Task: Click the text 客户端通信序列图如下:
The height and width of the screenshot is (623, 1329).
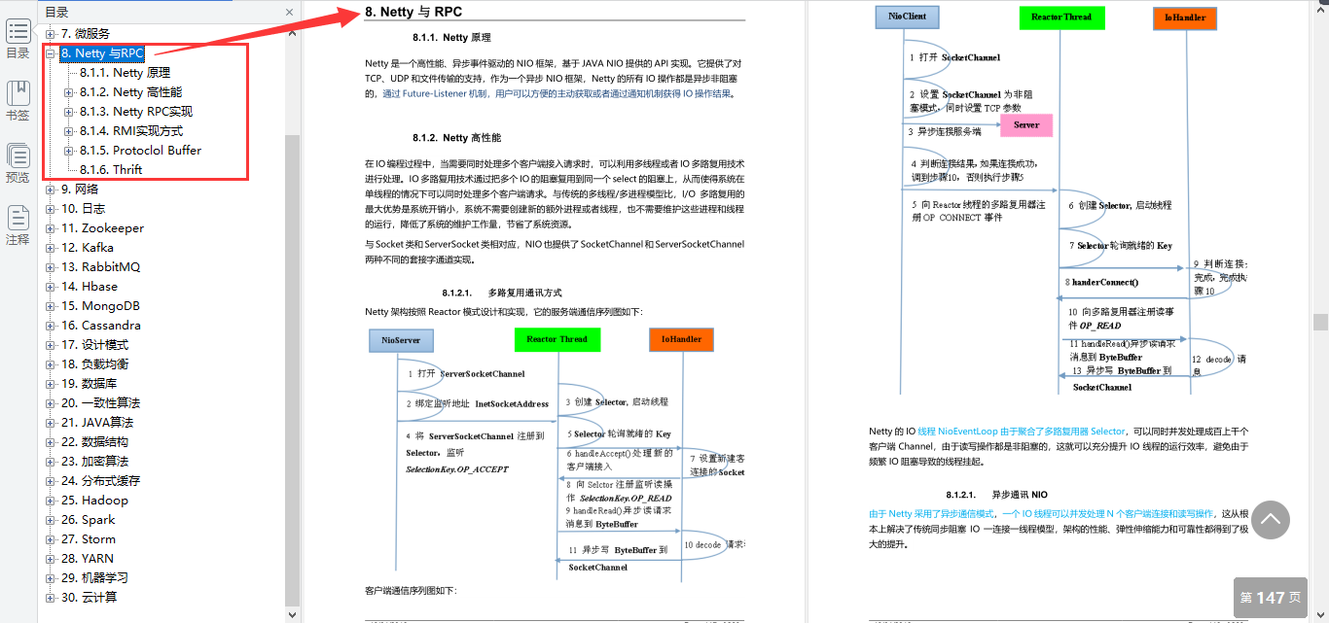Action: pyautogui.click(x=411, y=591)
